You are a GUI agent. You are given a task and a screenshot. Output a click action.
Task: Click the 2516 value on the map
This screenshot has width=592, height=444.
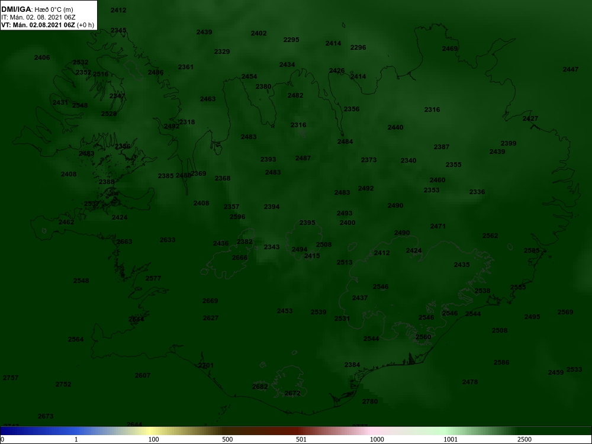[101, 74]
